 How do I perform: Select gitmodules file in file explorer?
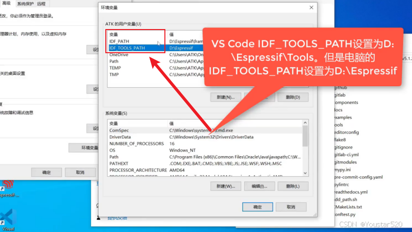(x=345, y=162)
